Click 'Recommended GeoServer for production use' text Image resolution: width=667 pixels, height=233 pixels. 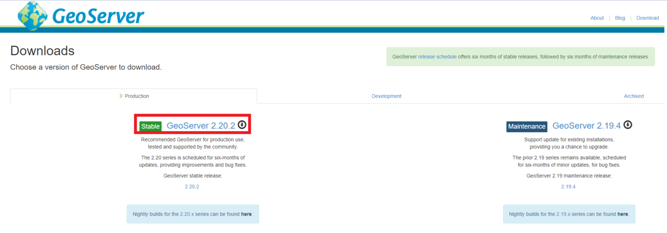193,140
